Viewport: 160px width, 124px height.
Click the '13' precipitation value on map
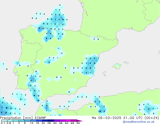100,111
